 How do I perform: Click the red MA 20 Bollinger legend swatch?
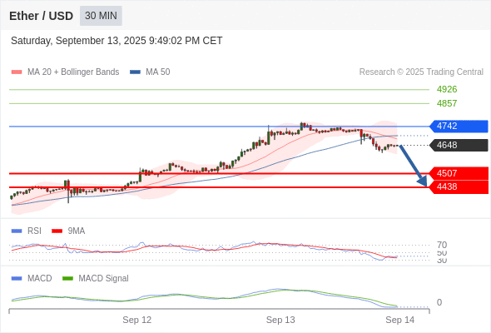pyautogui.click(x=17, y=72)
